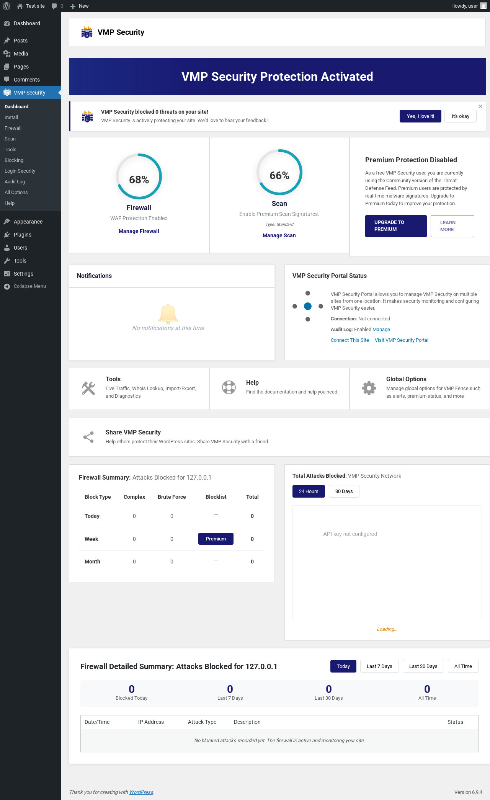The width and height of the screenshot is (490, 800).
Task: Open the comments bubble icon in admin bar
Action: point(54,6)
